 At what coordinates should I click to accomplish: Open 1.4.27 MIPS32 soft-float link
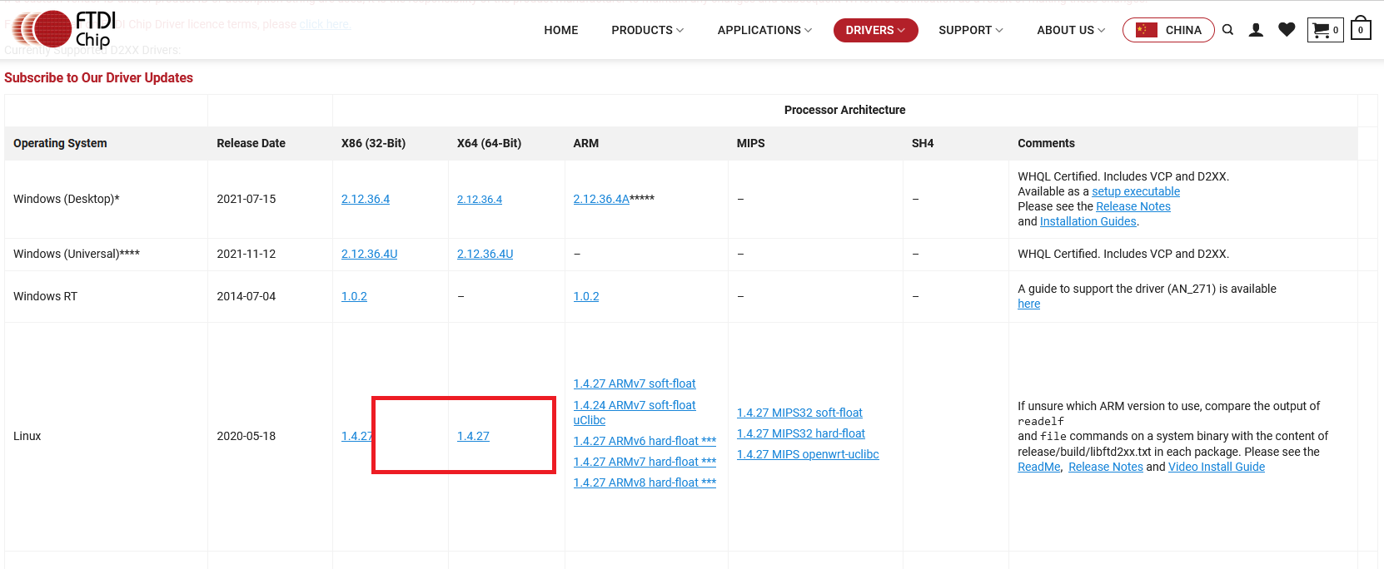click(799, 413)
